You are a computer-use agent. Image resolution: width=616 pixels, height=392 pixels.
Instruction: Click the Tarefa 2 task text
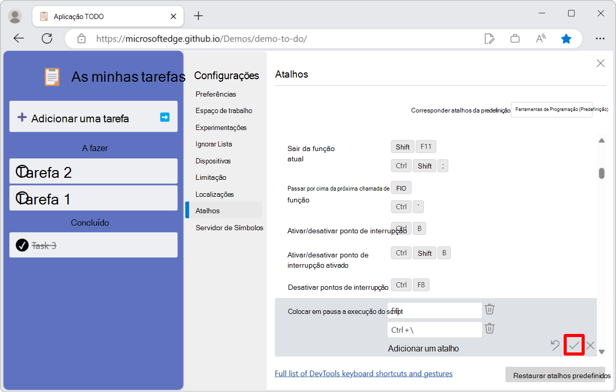44,172
